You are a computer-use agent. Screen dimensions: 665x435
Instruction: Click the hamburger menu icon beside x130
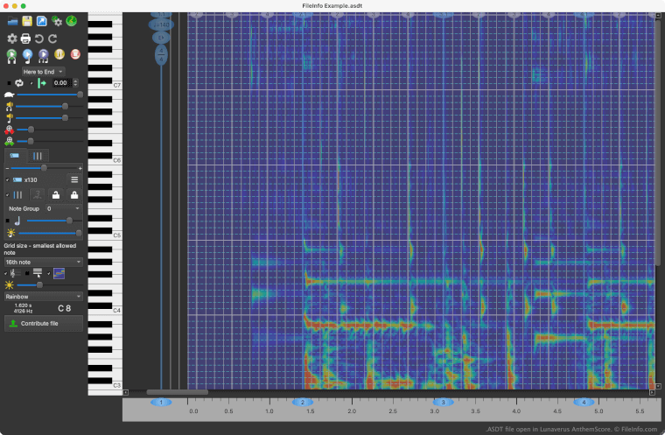pos(75,179)
